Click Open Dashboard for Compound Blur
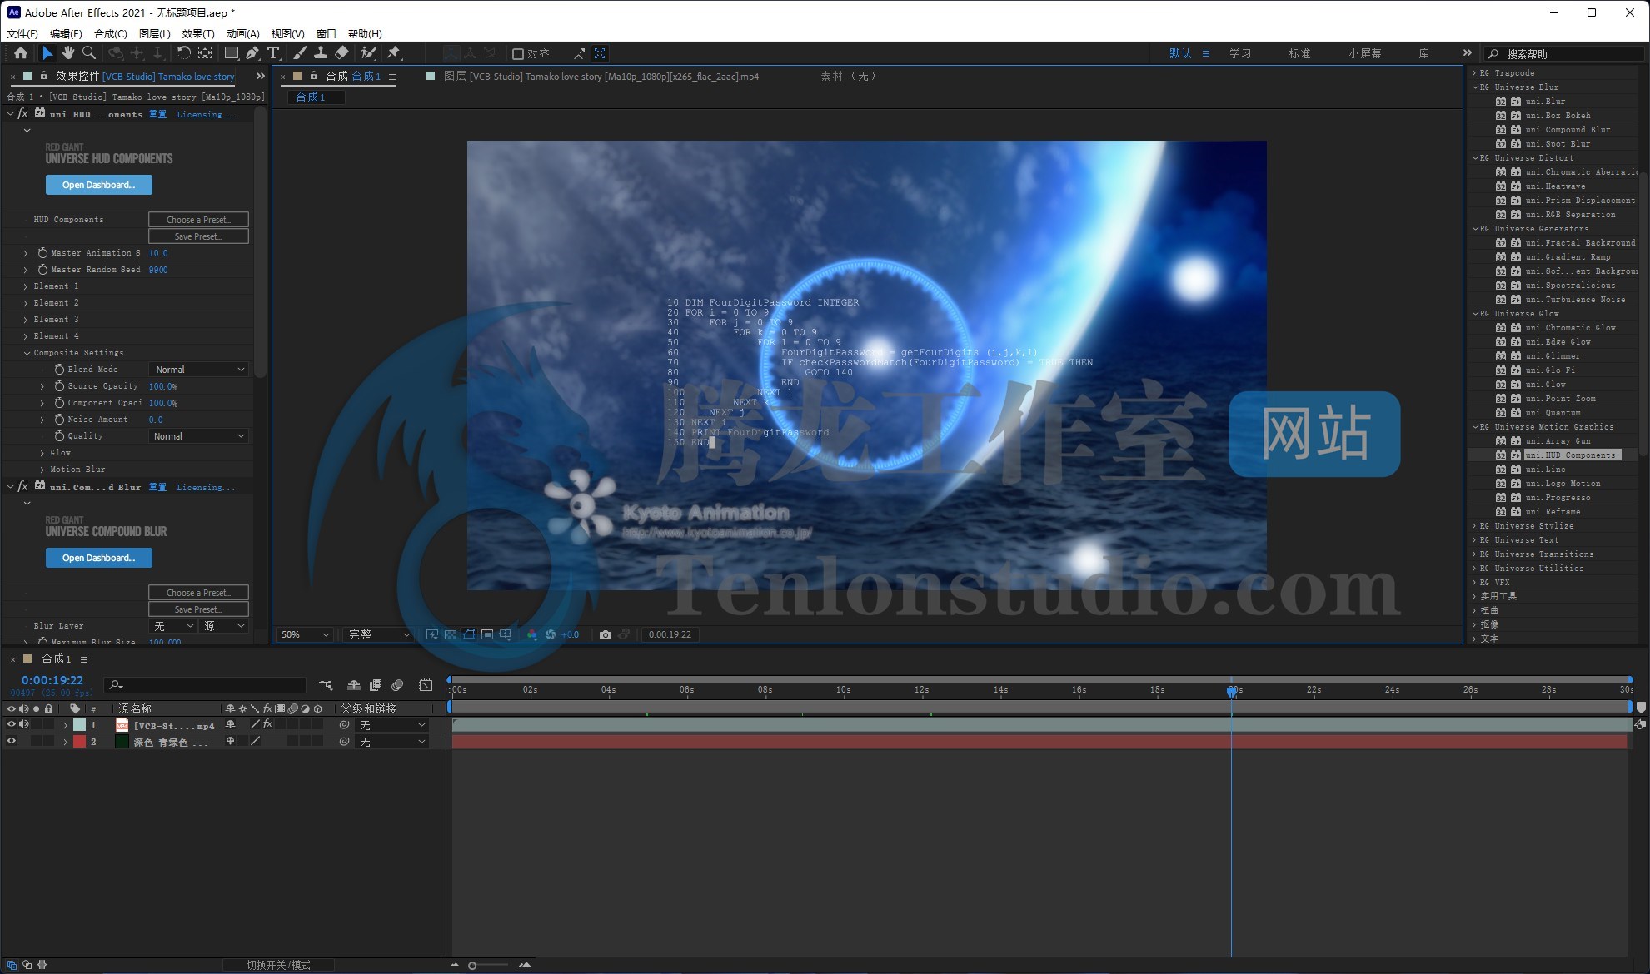The height and width of the screenshot is (974, 1650). [99, 558]
